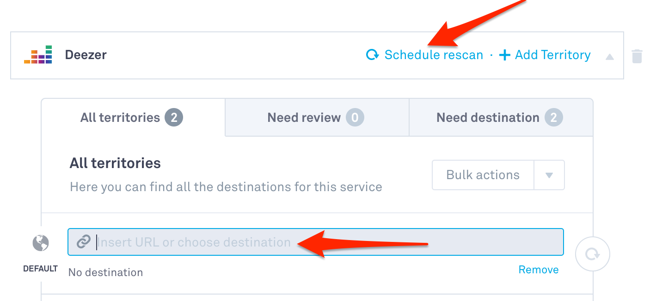This screenshot has width=650, height=301.
Task: Click the Deezer service name
Action: (x=86, y=55)
